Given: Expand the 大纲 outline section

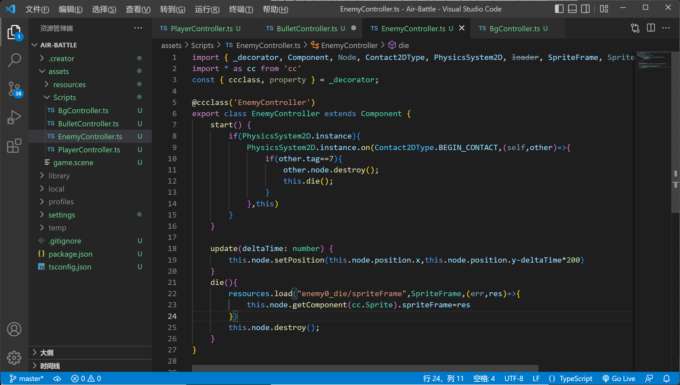Looking at the screenshot, I should click(x=47, y=353).
